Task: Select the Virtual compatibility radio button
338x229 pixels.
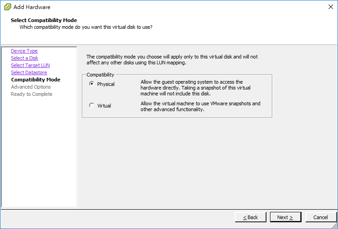Action: 92,105
